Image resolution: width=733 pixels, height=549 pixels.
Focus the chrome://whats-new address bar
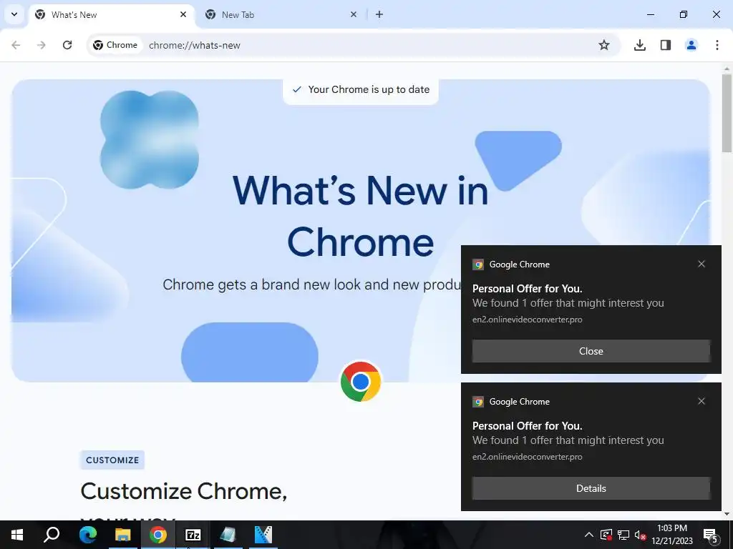[195, 45]
